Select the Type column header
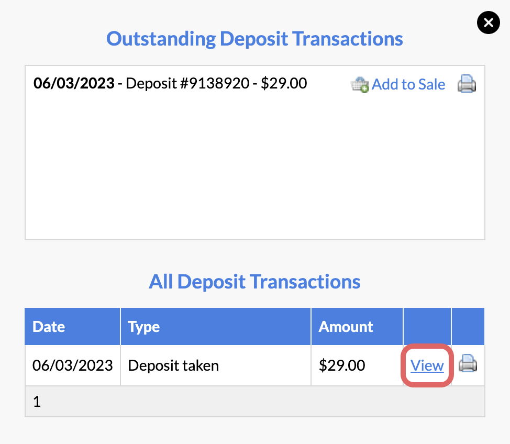Image resolution: width=510 pixels, height=444 pixels. click(216, 326)
